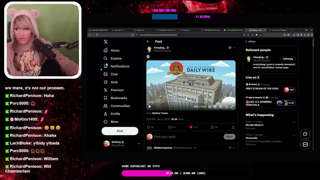Open the Fuerte Tiuna trending link

click(x=264, y=141)
